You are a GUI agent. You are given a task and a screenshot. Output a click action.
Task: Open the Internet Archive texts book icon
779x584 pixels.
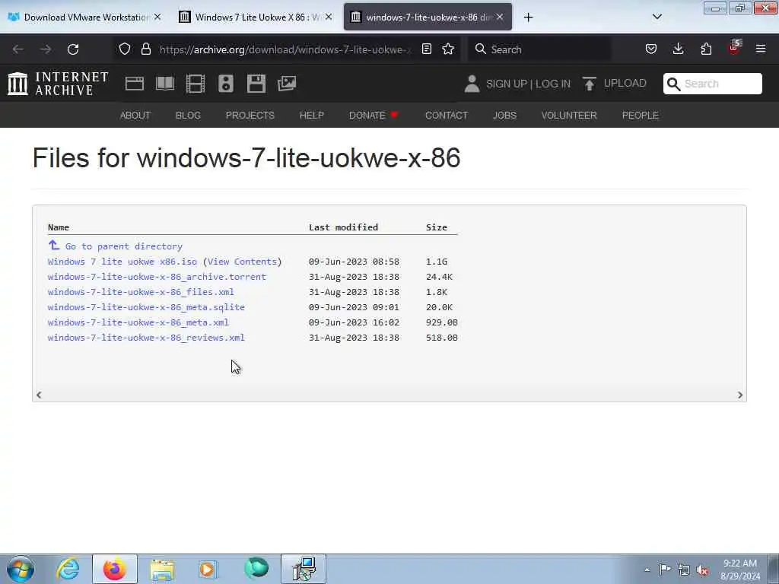click(165, 84)
